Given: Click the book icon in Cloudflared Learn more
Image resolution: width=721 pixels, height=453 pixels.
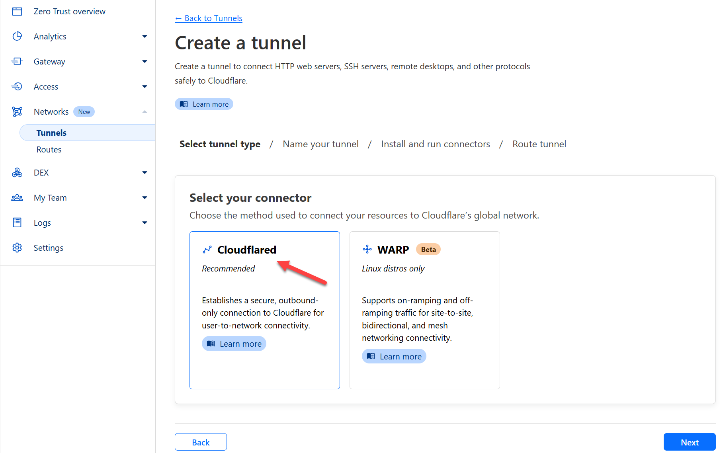Looking at the screenshot, I should (211, 344).
